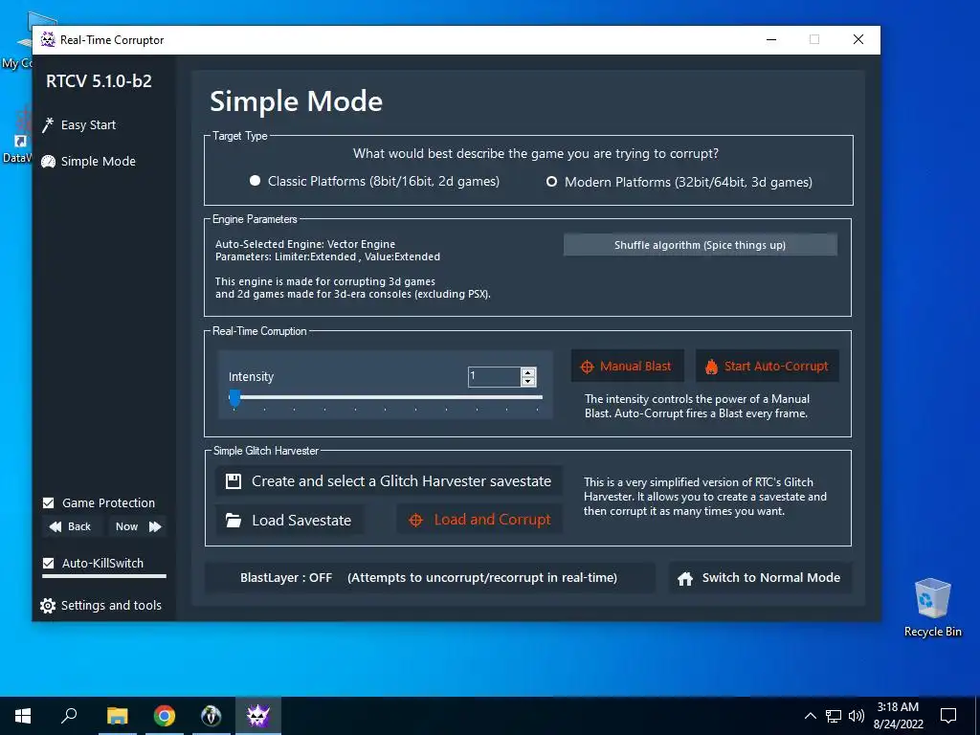
Task: Increase intensity with the up spinner arrow
Action: tap(528, 372)
